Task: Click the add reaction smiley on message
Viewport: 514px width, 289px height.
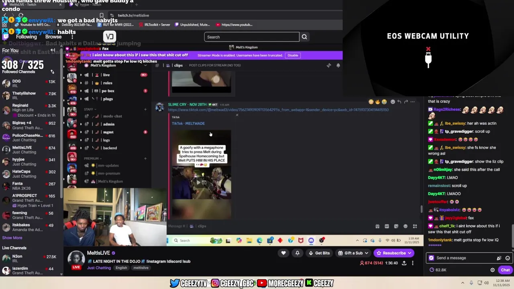Action: pyautogui.click(x=393, y=102)
